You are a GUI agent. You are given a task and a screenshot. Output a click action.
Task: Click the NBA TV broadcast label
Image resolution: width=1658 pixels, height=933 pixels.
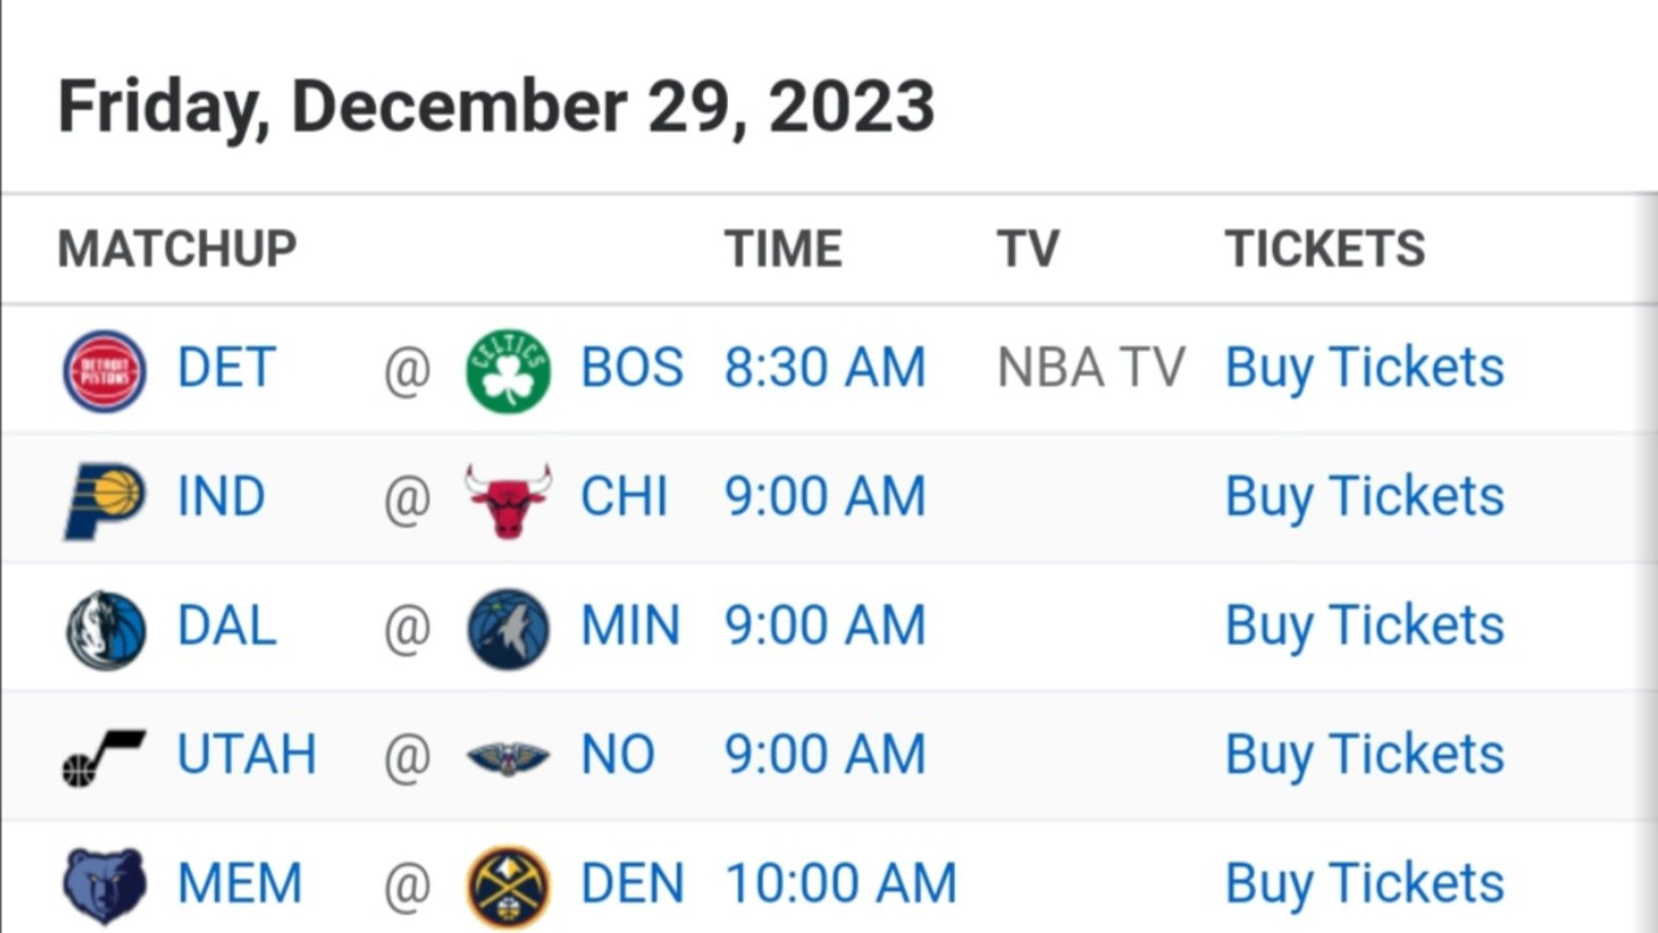(x=1091, y=367)
